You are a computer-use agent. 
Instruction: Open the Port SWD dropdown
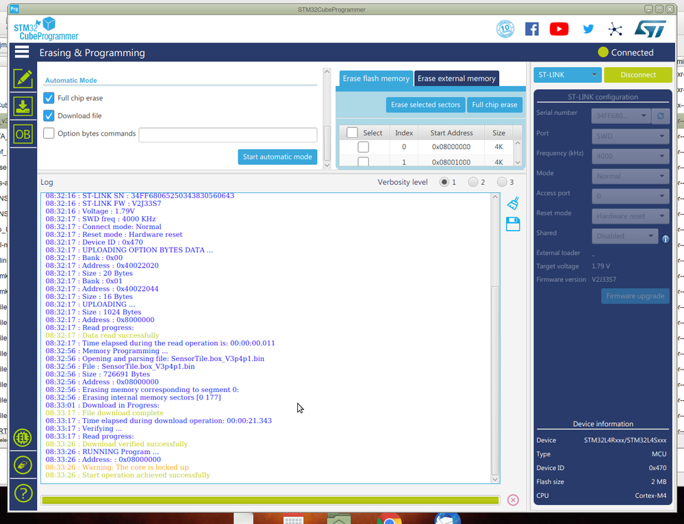coord(630,136)
